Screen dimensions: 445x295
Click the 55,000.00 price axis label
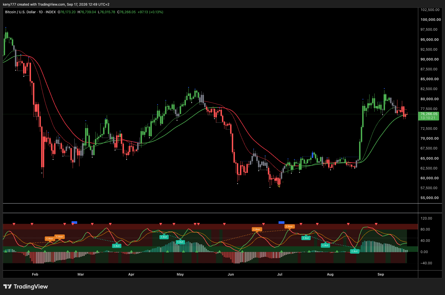pos(430,198)
